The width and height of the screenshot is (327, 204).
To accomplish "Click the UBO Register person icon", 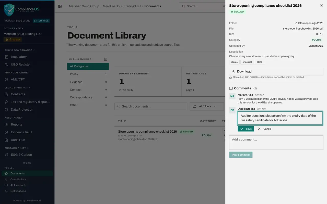I will (x=6, y=65).
